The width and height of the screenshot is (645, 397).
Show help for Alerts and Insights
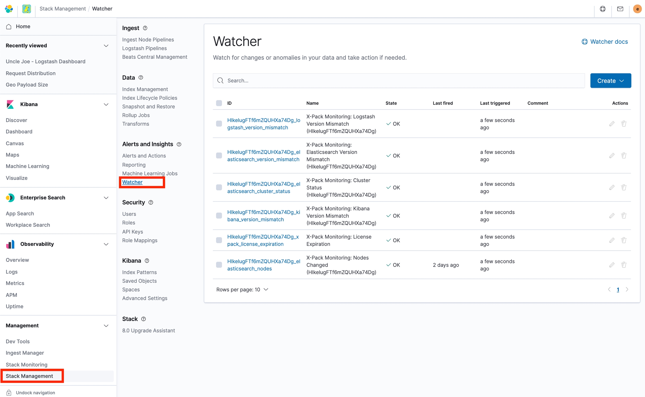[179, 144]
